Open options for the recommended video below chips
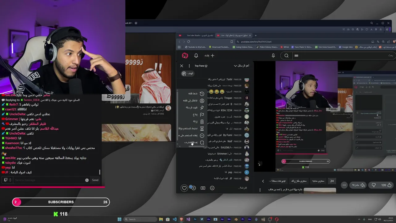 [x=260, y=190]
